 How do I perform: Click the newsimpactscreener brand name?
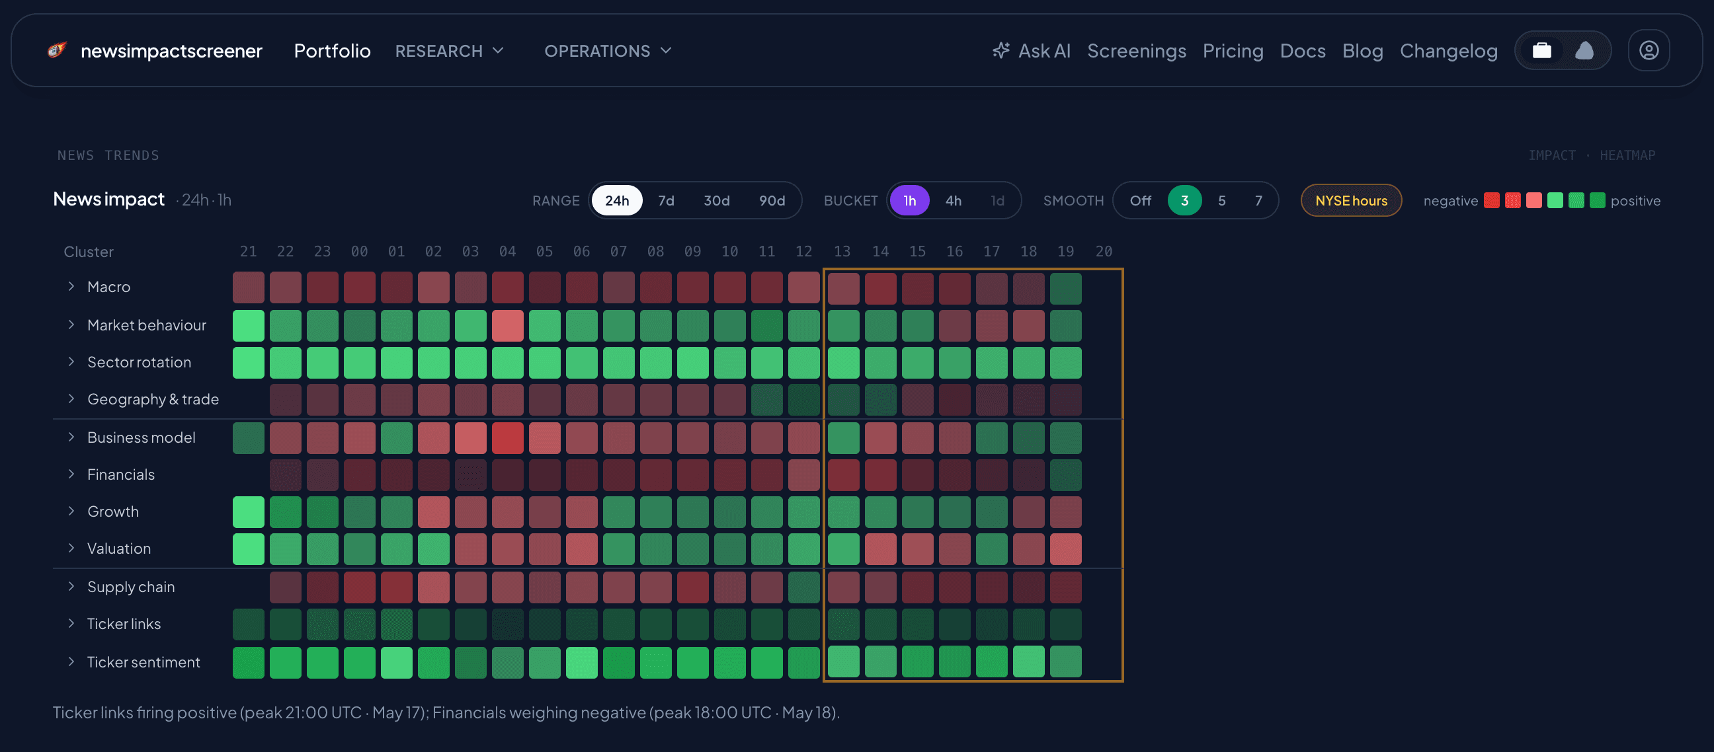(171, 50)
